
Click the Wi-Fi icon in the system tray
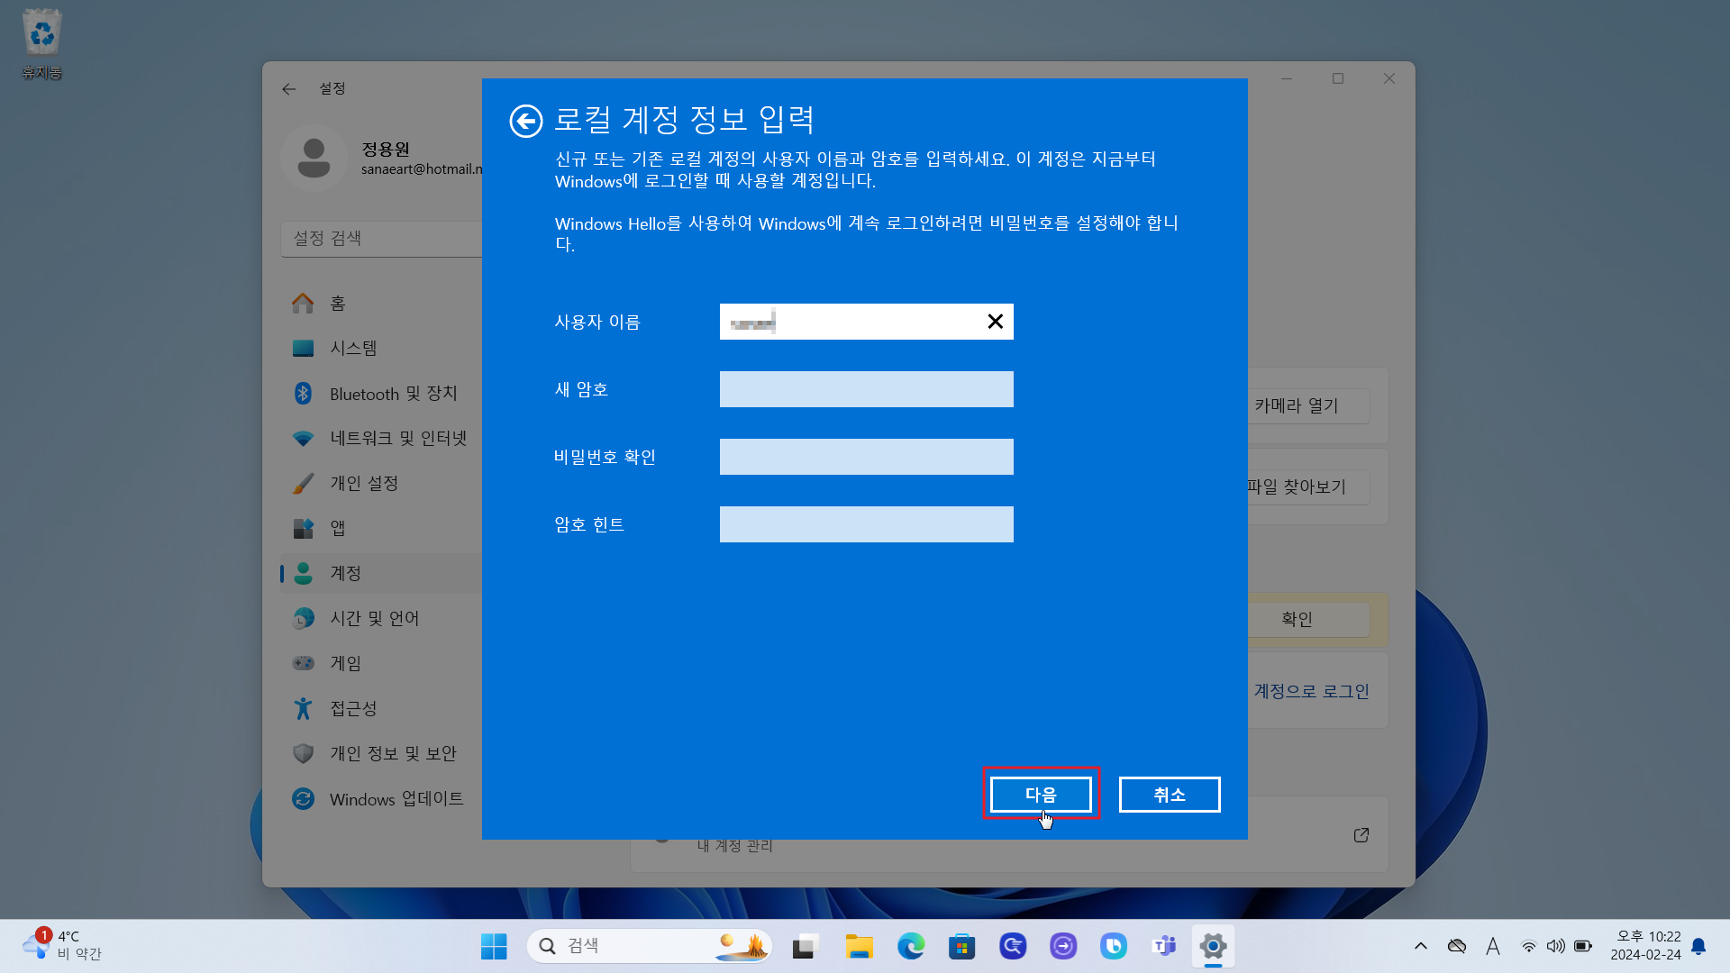pos(1529,946)
